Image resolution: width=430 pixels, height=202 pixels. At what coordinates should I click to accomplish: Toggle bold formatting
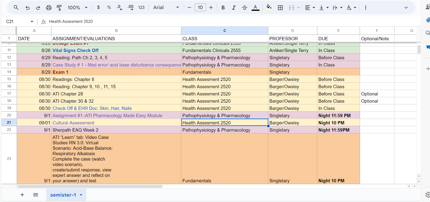[223, 8]
